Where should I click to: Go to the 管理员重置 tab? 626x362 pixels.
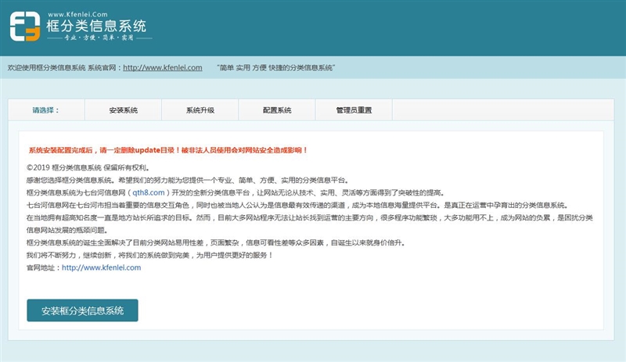[354, 110]
